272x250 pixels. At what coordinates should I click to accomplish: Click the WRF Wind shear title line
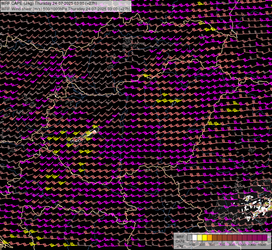(x=66, y=9)
